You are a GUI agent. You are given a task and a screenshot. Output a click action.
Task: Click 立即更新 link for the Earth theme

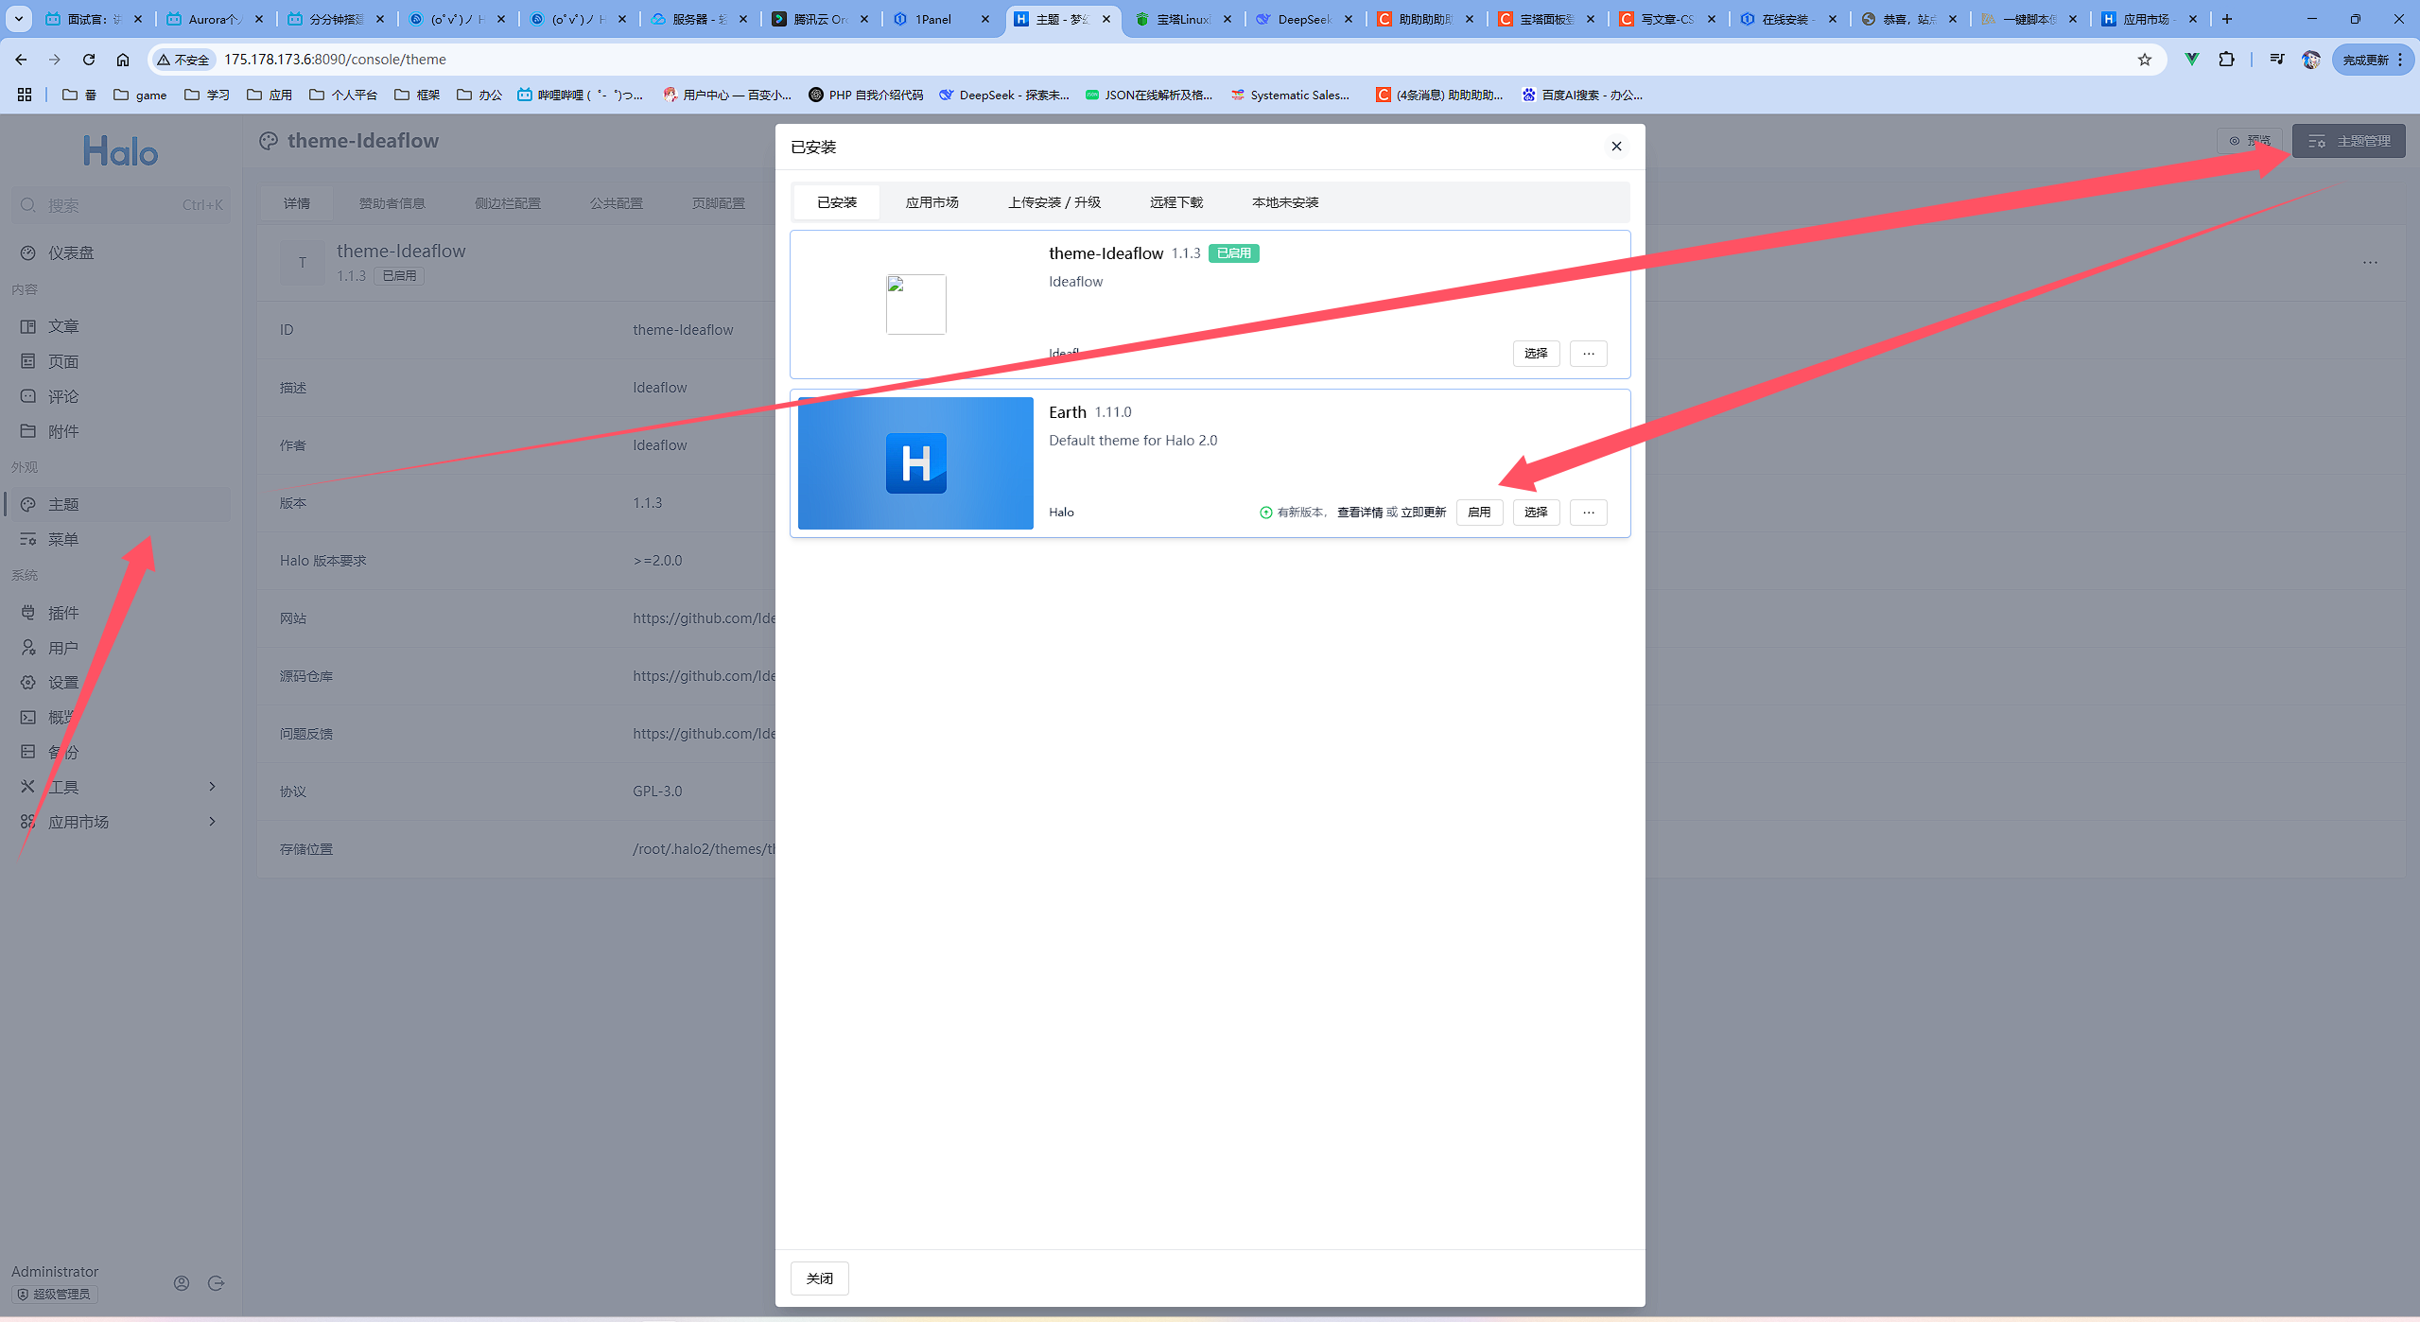[1423, 513]
